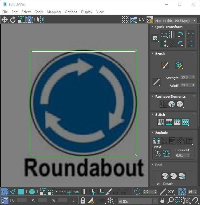
Task: Toggle the soft selection icon
Action: [137, 192]
